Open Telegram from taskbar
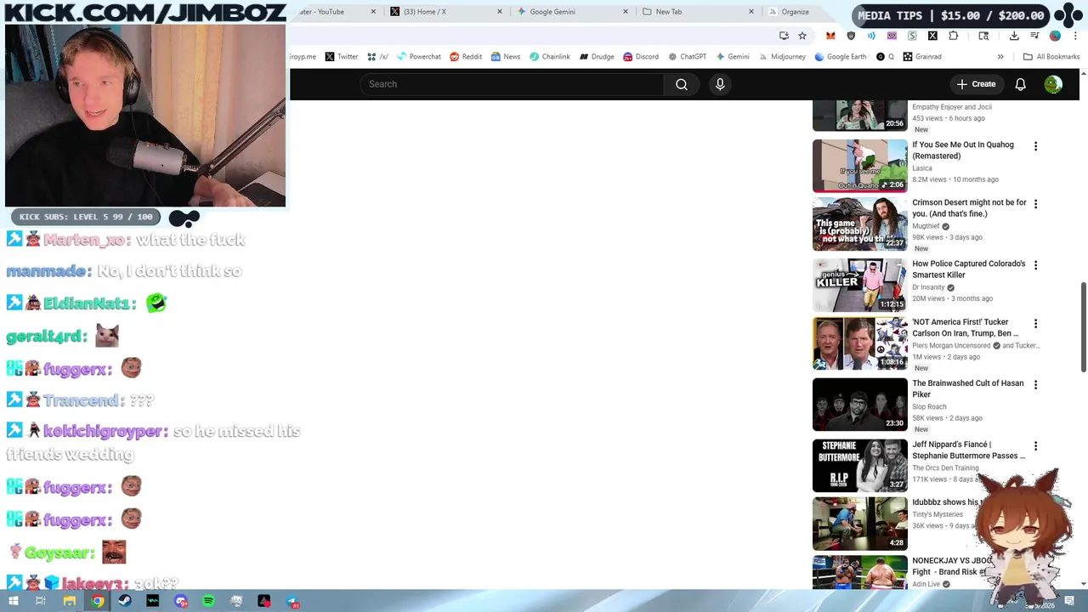This screenshot has width=1088, height=612. (x=292, y=601)
